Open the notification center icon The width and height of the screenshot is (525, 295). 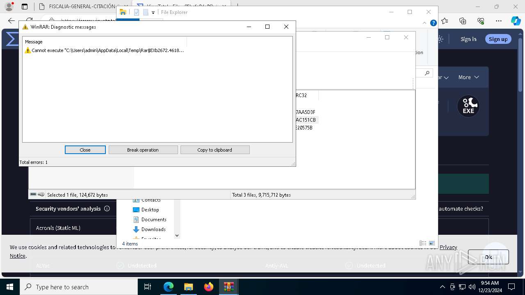pyautogui.click(x=511, y=287)
